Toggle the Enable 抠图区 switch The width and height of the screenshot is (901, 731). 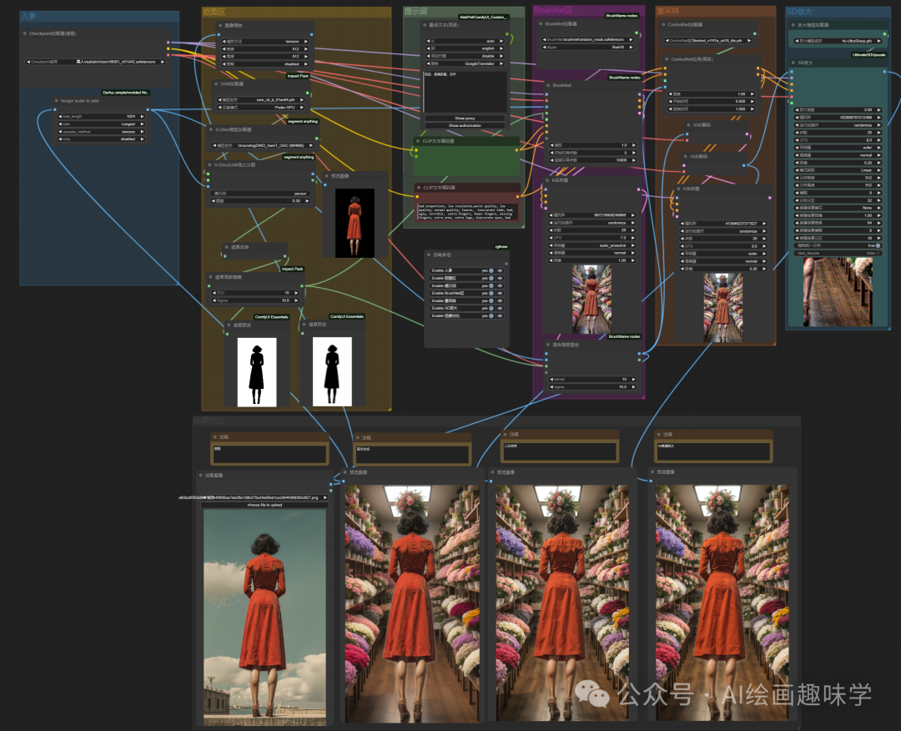tap(491, 278)
